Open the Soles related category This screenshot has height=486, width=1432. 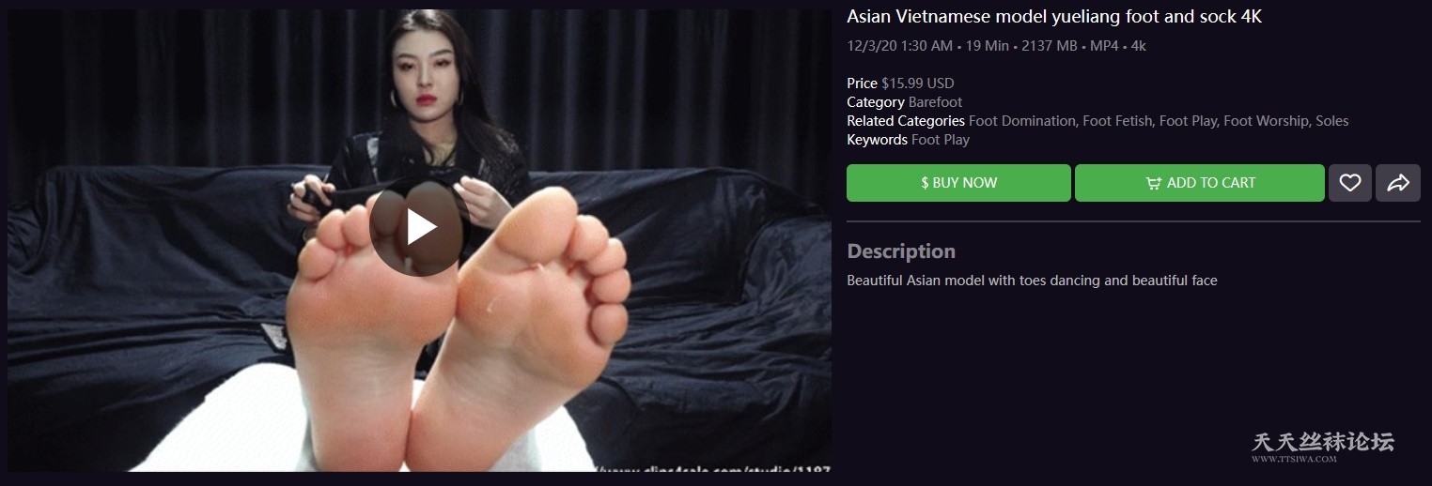click(1331, 121)
